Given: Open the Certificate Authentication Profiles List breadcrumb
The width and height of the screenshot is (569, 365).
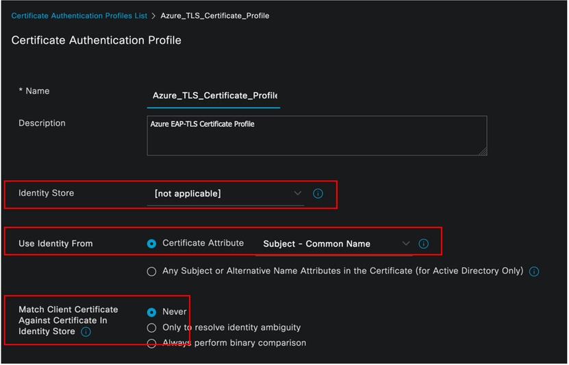Looking at the screenshot, I should tap(79, 16).
